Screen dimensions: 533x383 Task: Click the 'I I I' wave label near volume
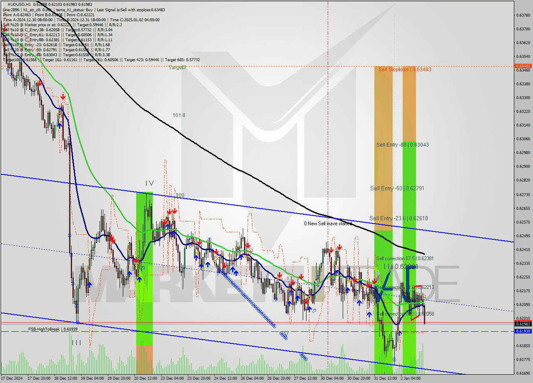coord(76,343)
